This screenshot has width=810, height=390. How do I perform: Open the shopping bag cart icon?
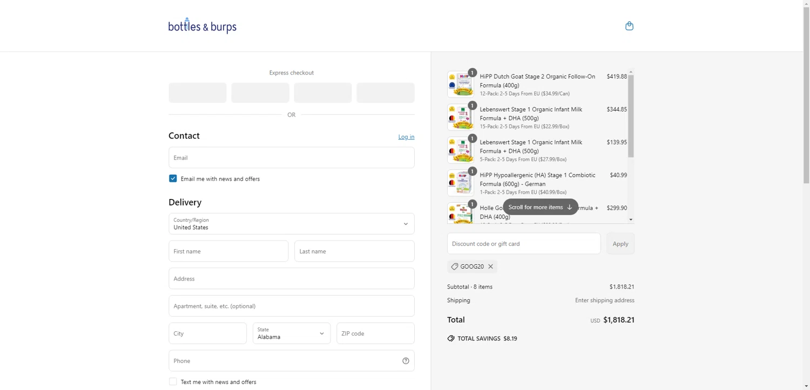pos(629,26)
